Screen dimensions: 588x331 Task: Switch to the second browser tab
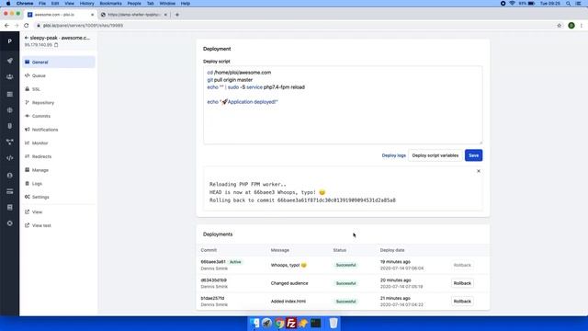point(134,15)
